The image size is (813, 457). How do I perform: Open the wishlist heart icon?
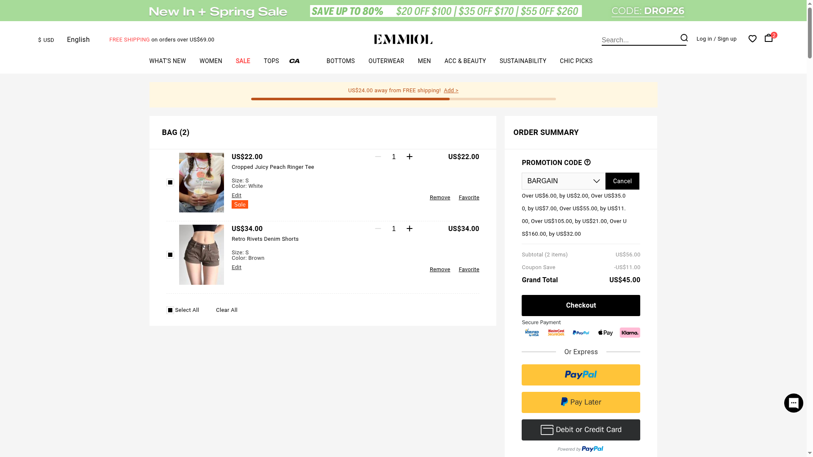coord(752,39)
